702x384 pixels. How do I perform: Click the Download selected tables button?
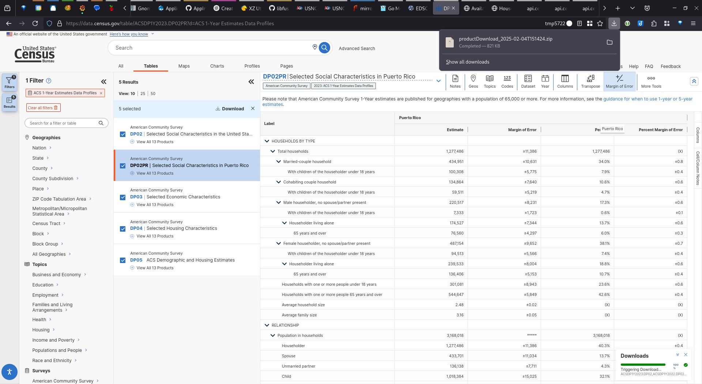[x=230, y=109]
